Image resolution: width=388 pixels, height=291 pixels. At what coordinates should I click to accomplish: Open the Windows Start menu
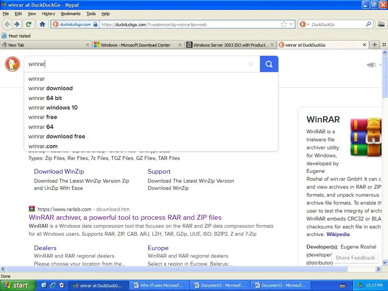click(x=18, y=285)
